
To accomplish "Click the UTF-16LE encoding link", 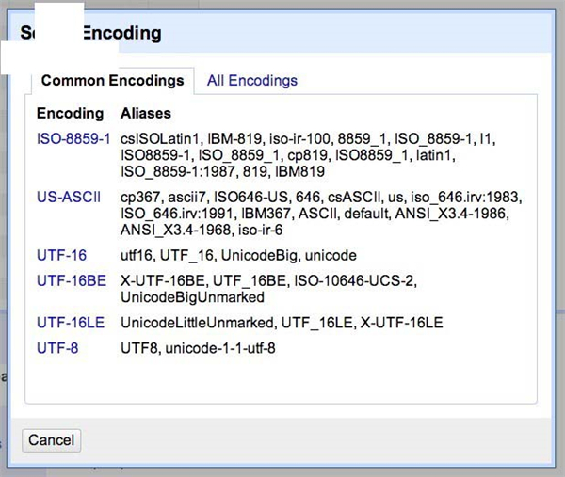I will 71,323.
